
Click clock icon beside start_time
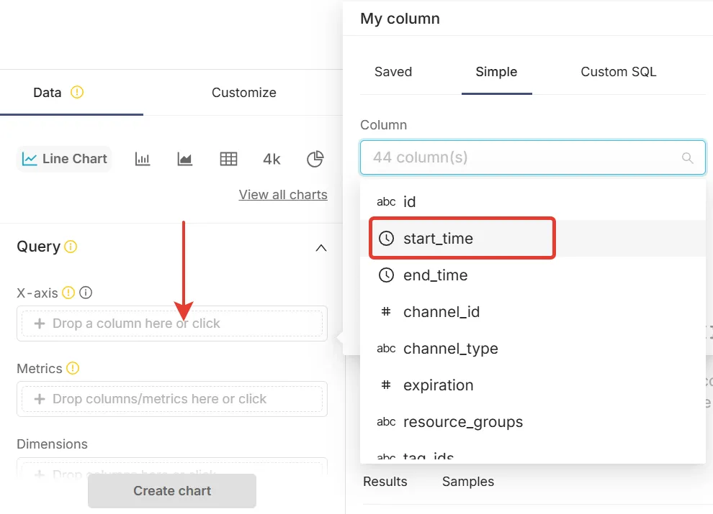coord(386,239)
